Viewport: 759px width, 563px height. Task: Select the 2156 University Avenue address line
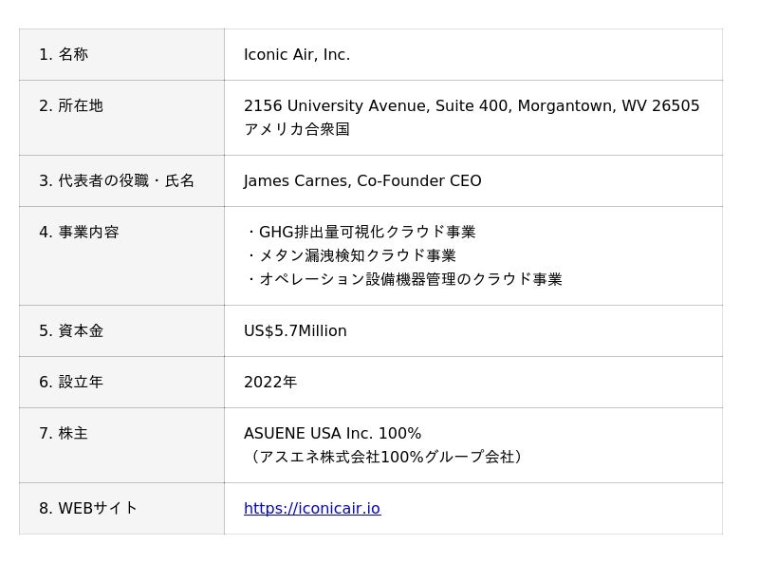pos(472,106)
